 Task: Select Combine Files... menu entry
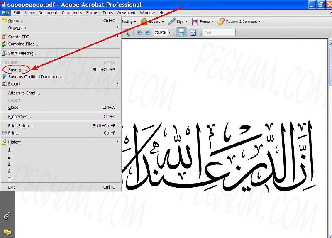[61, 44]
